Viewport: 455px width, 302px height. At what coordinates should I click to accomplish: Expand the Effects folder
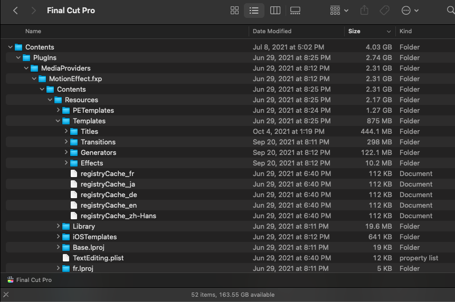66,163
